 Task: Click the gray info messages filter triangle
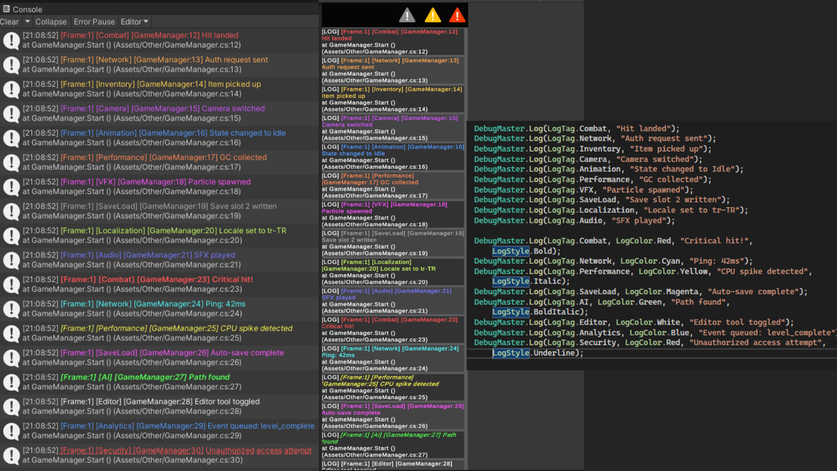point(409,14)
